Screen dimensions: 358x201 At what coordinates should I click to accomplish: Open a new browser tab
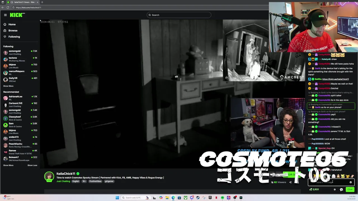pyautogui.click(x=42, y=2)
